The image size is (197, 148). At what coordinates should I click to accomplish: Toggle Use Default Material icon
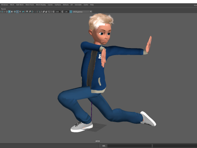[12, 12]
